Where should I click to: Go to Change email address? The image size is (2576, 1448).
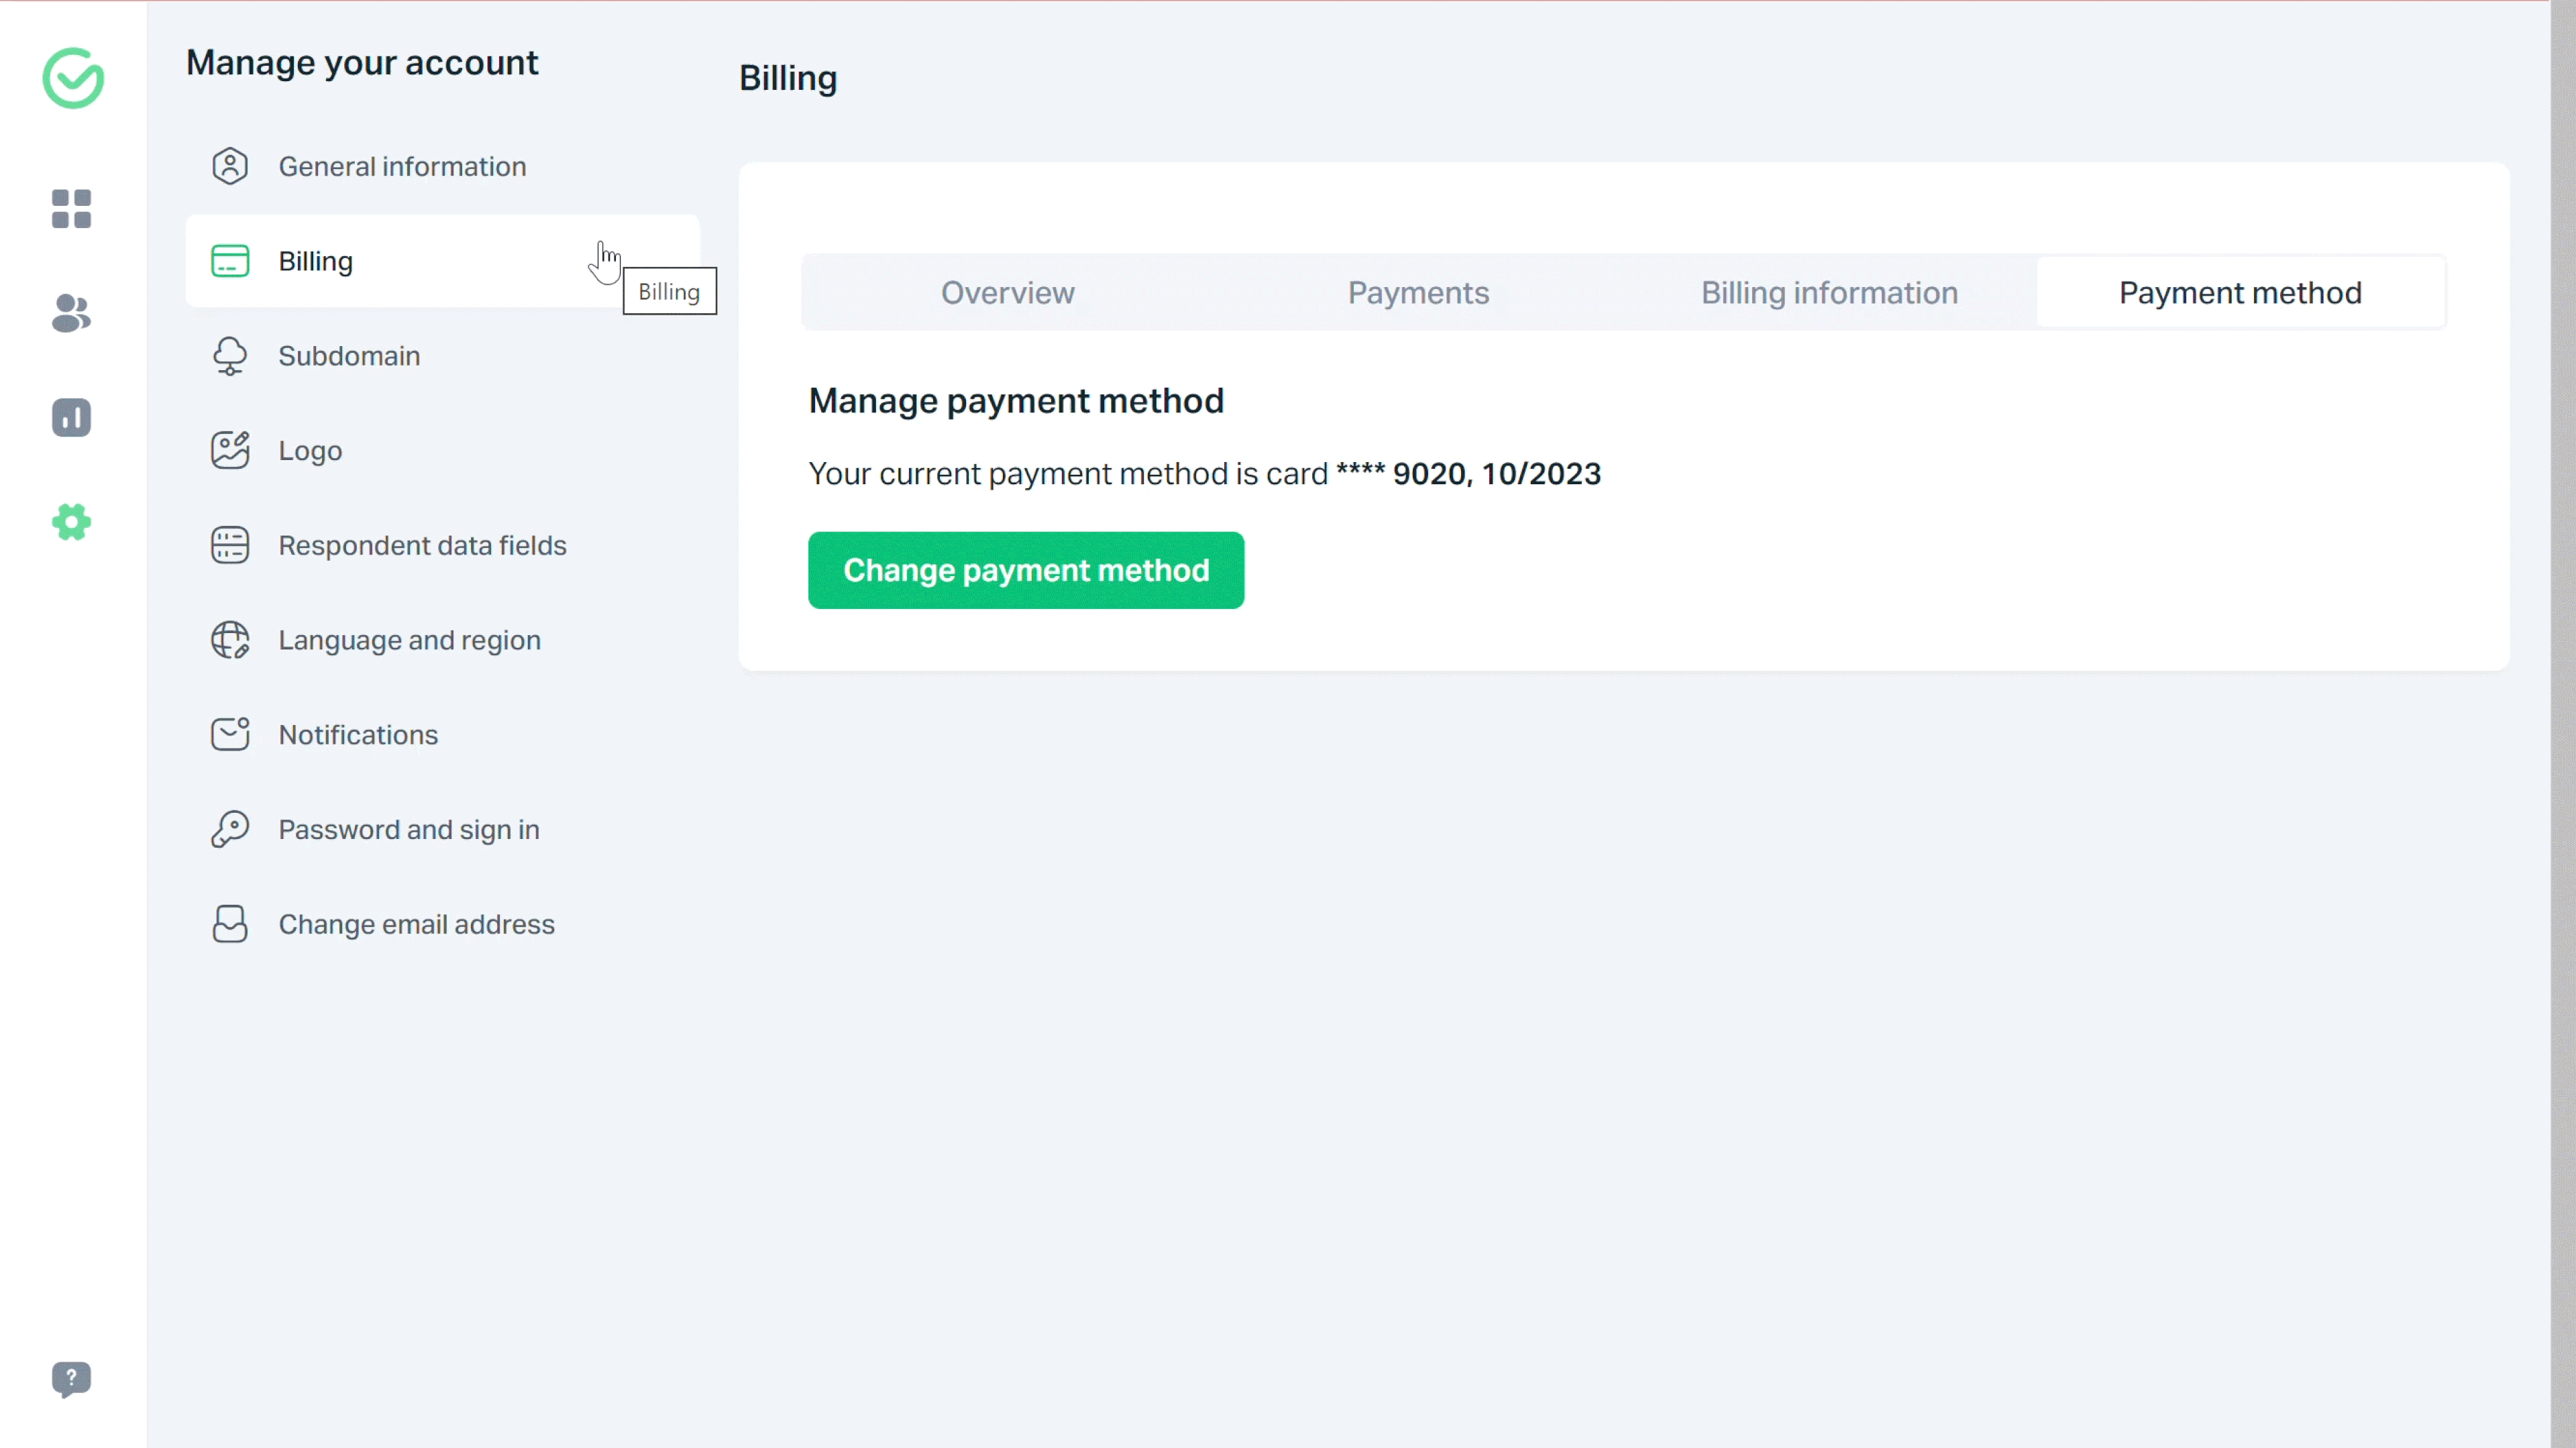click(416, 924)
